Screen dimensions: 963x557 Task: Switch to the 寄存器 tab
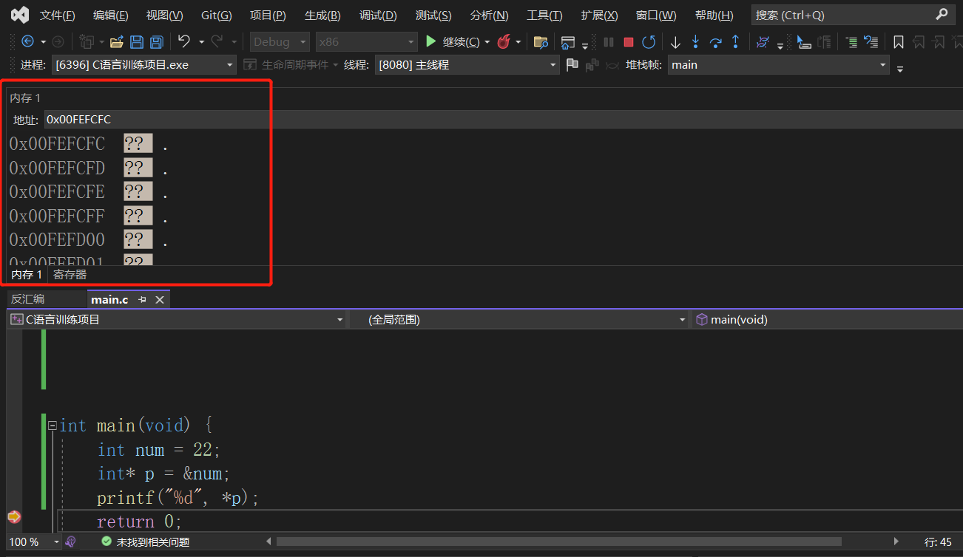point(70,275)
